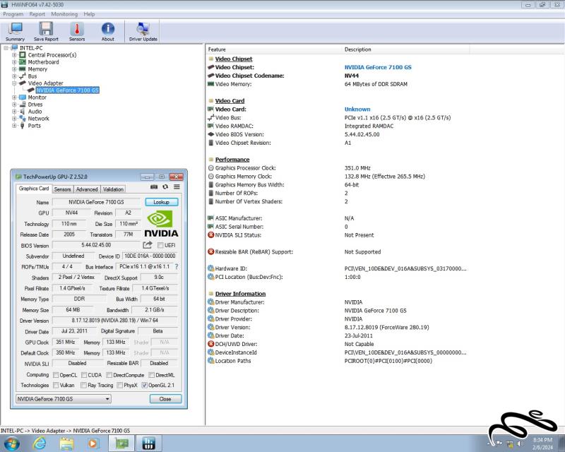The image size is (565, 452).
Task: Click the Video Bus connector icon
Action: [x=210, y=117]
